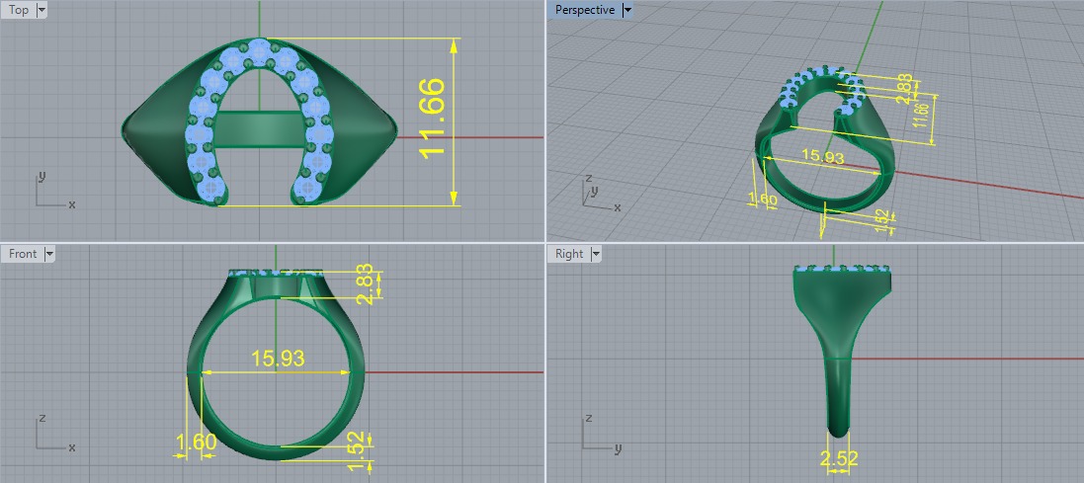Select the 1.60 dimension in Perspective view

tap(763, 201)
